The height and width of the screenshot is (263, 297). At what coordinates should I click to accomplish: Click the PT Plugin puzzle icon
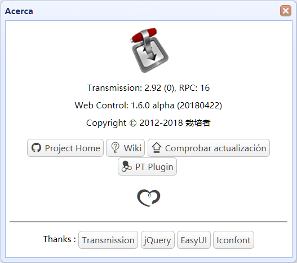[126, 166]
